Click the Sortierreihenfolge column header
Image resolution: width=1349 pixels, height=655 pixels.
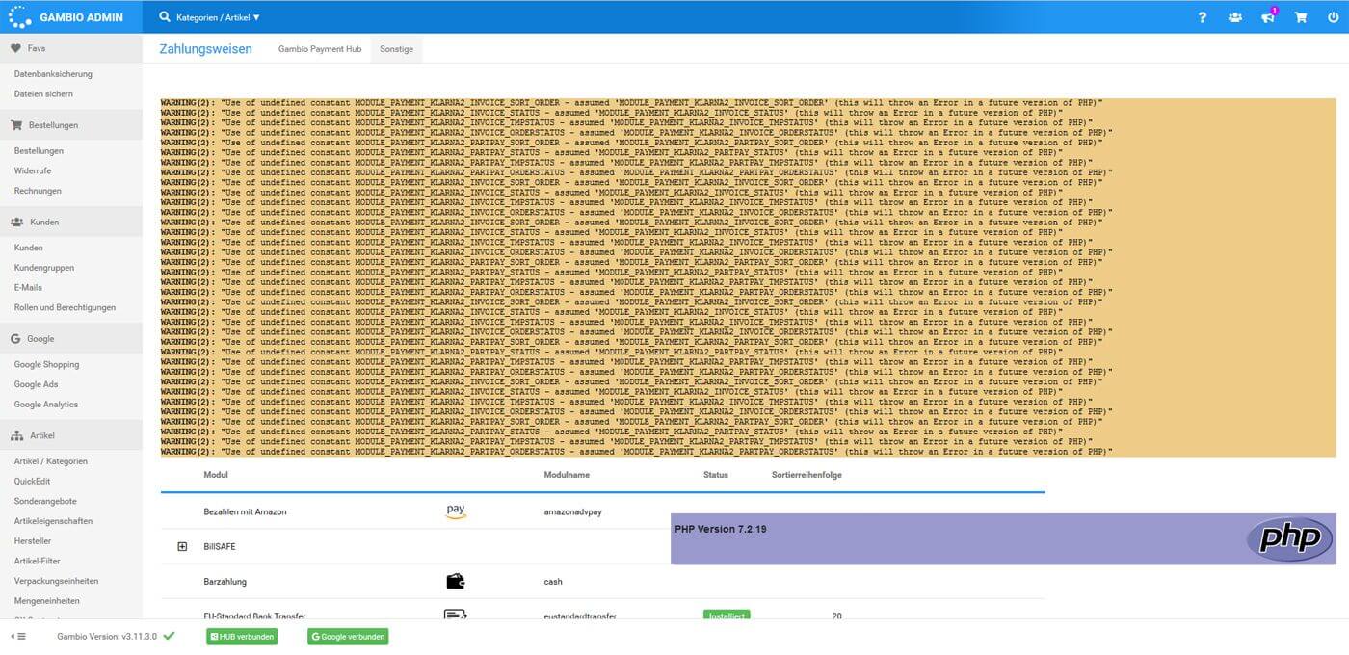point(807,475)
